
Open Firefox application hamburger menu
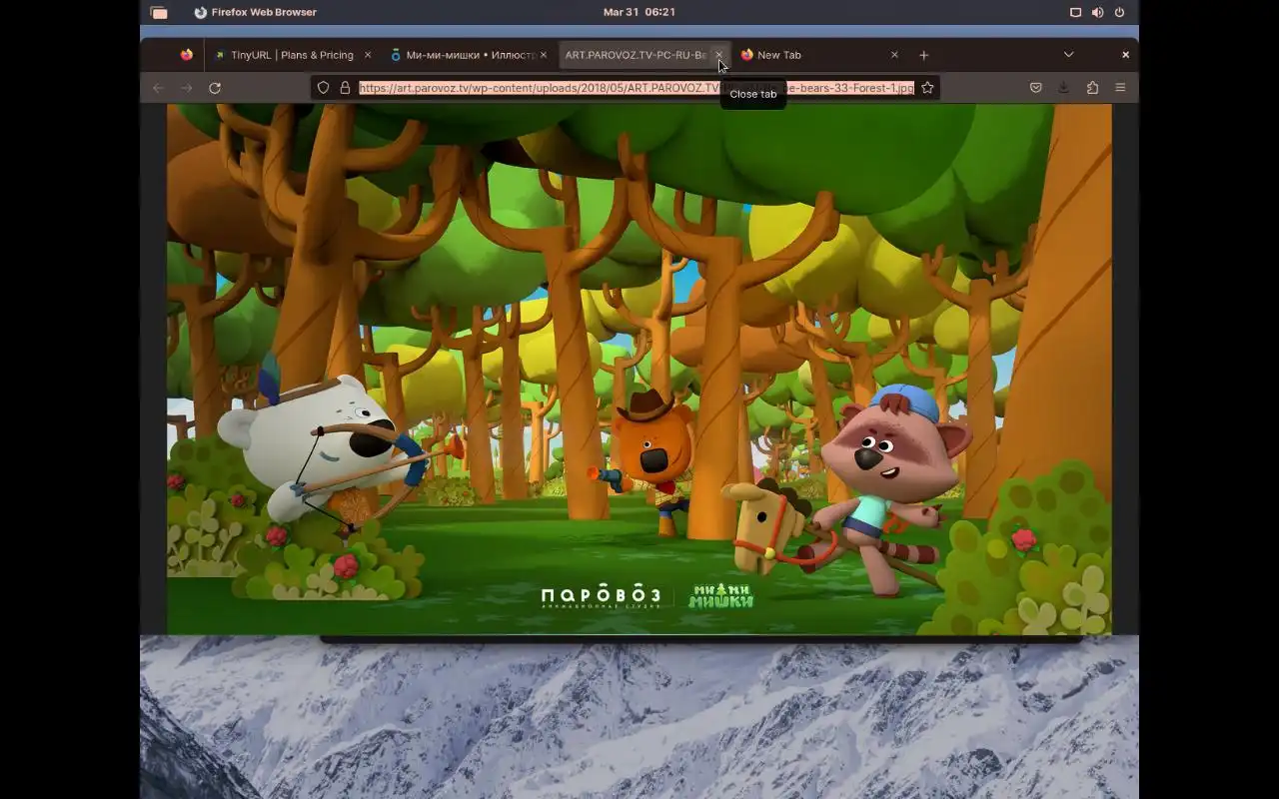(1120, 88)
